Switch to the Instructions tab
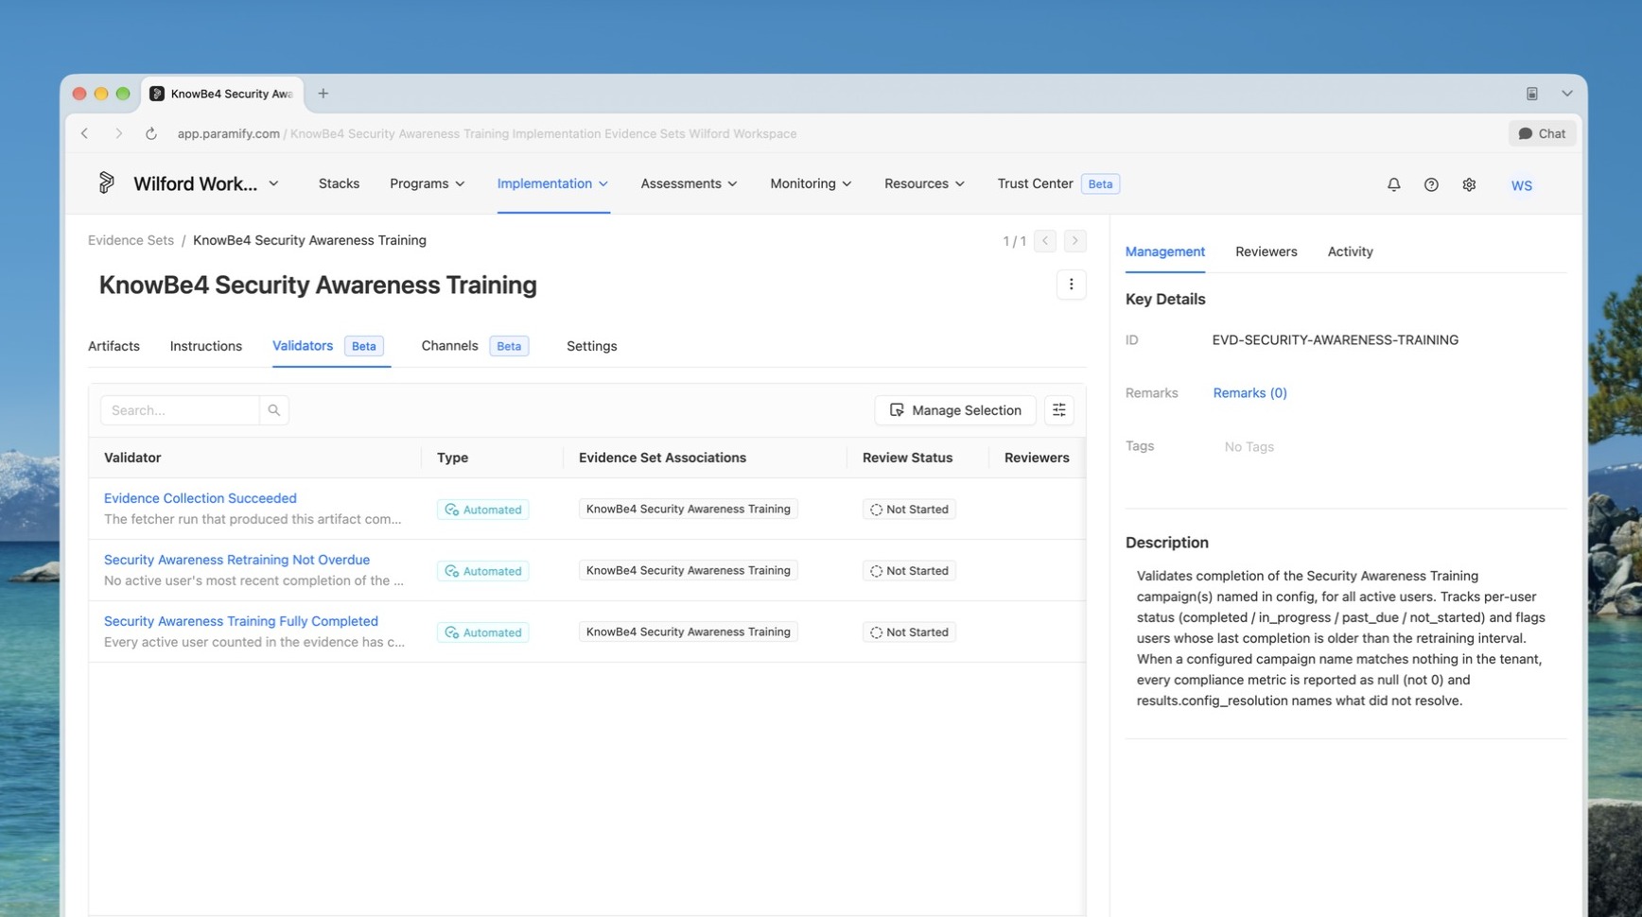The image size is (1642, 917). click(x=205, y=346)
